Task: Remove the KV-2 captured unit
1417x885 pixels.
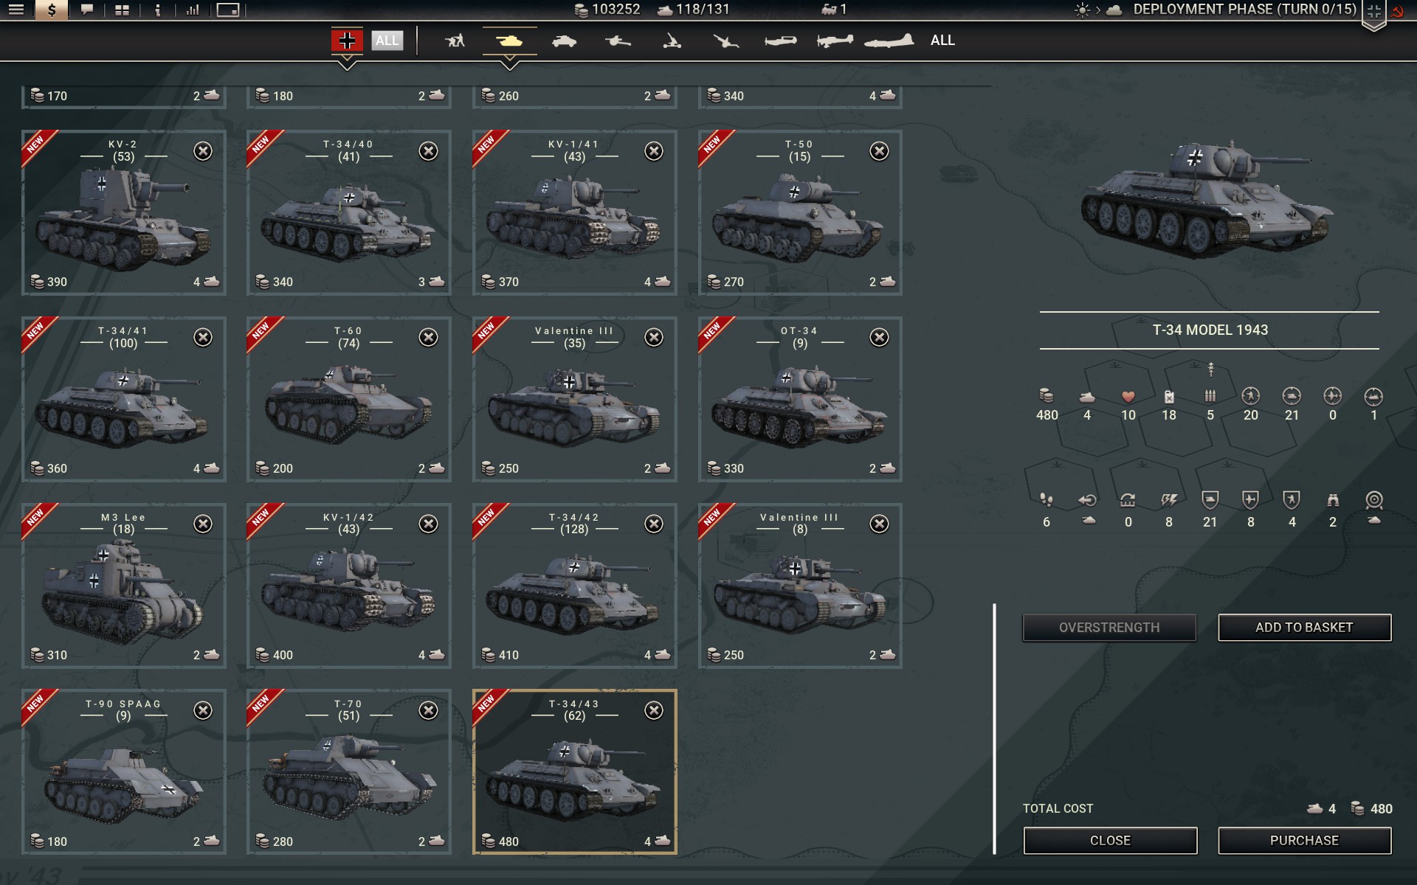Action: tap(203, 151)
